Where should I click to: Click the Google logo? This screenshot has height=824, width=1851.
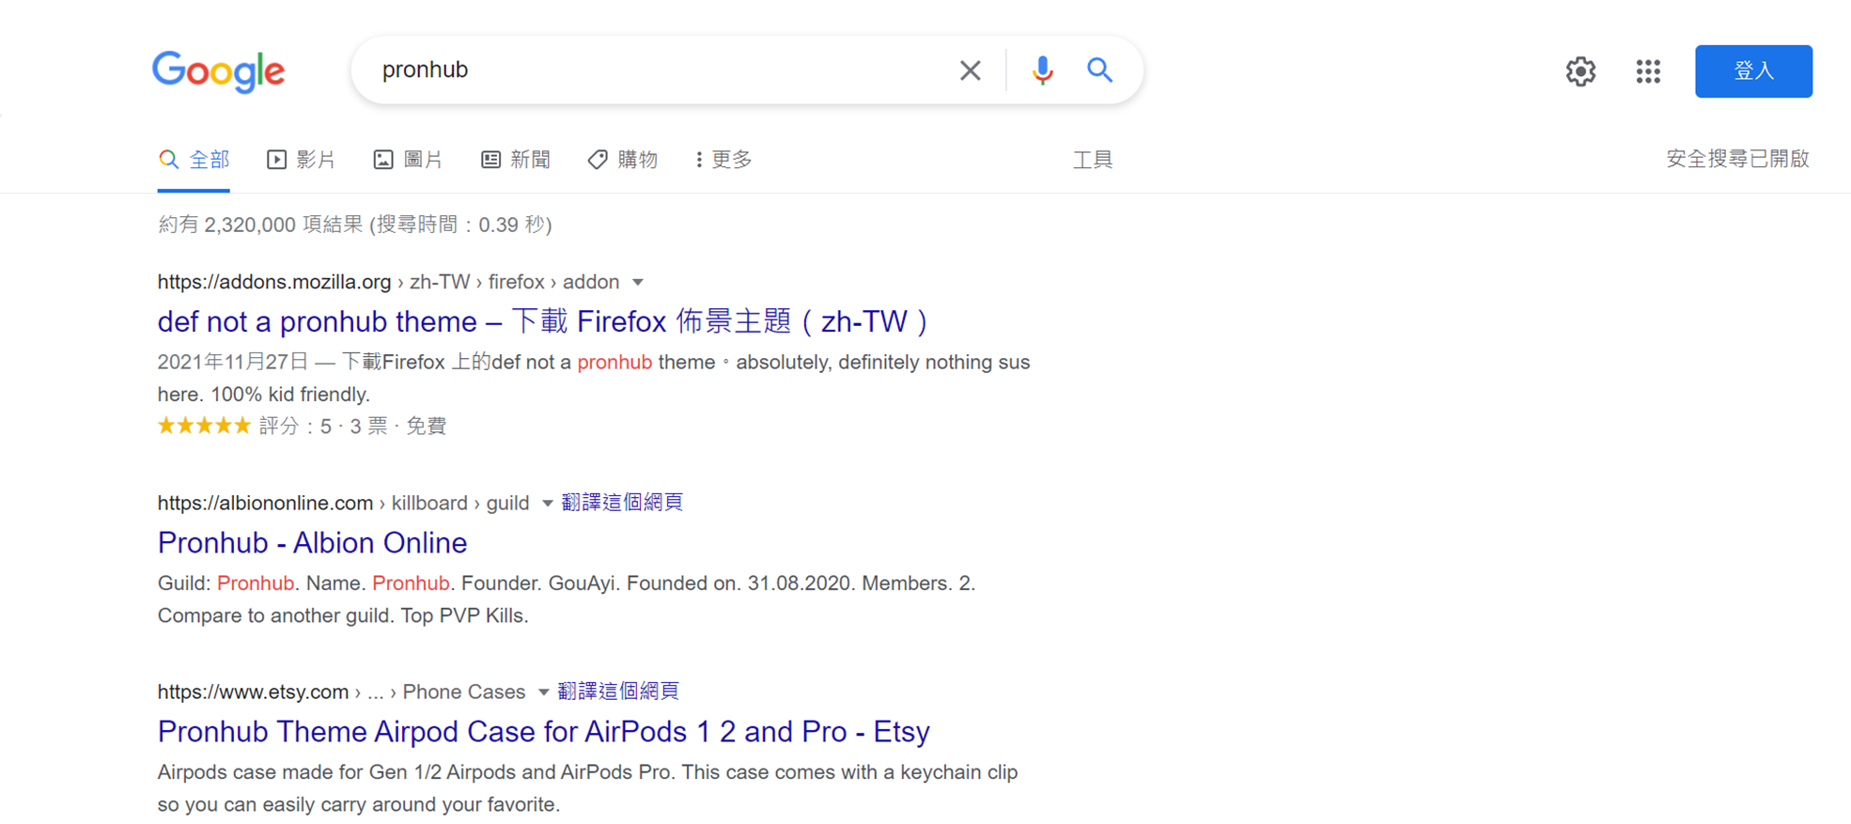[x=218, y=71]
